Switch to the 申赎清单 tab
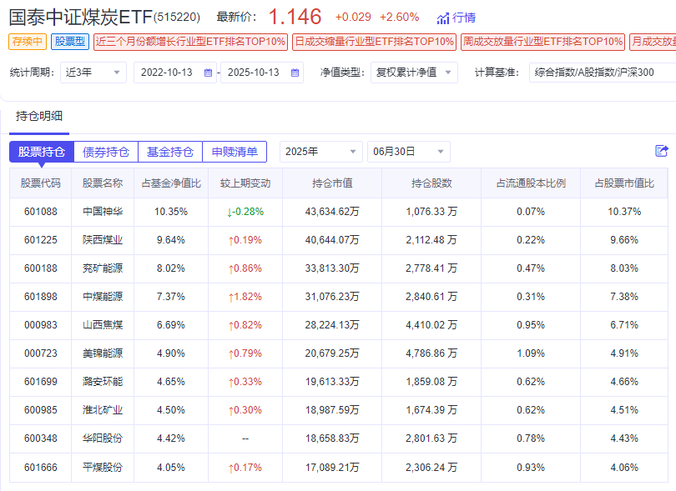 pyautogui.click(x=235, y=152)
